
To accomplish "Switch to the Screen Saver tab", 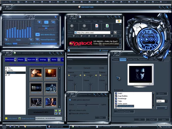I will tap(132, 59).
